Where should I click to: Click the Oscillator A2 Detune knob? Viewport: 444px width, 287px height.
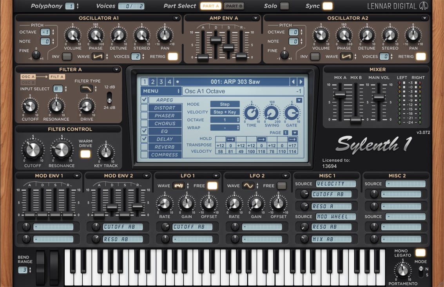(x=367, y=36)
